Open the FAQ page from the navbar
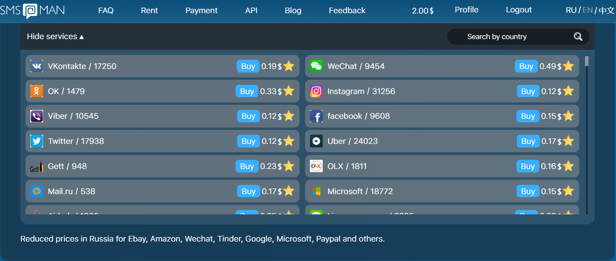This screenshot has width=616, height=261. point(105,10)
